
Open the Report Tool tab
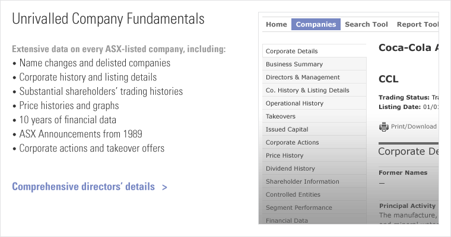(418, 24)
